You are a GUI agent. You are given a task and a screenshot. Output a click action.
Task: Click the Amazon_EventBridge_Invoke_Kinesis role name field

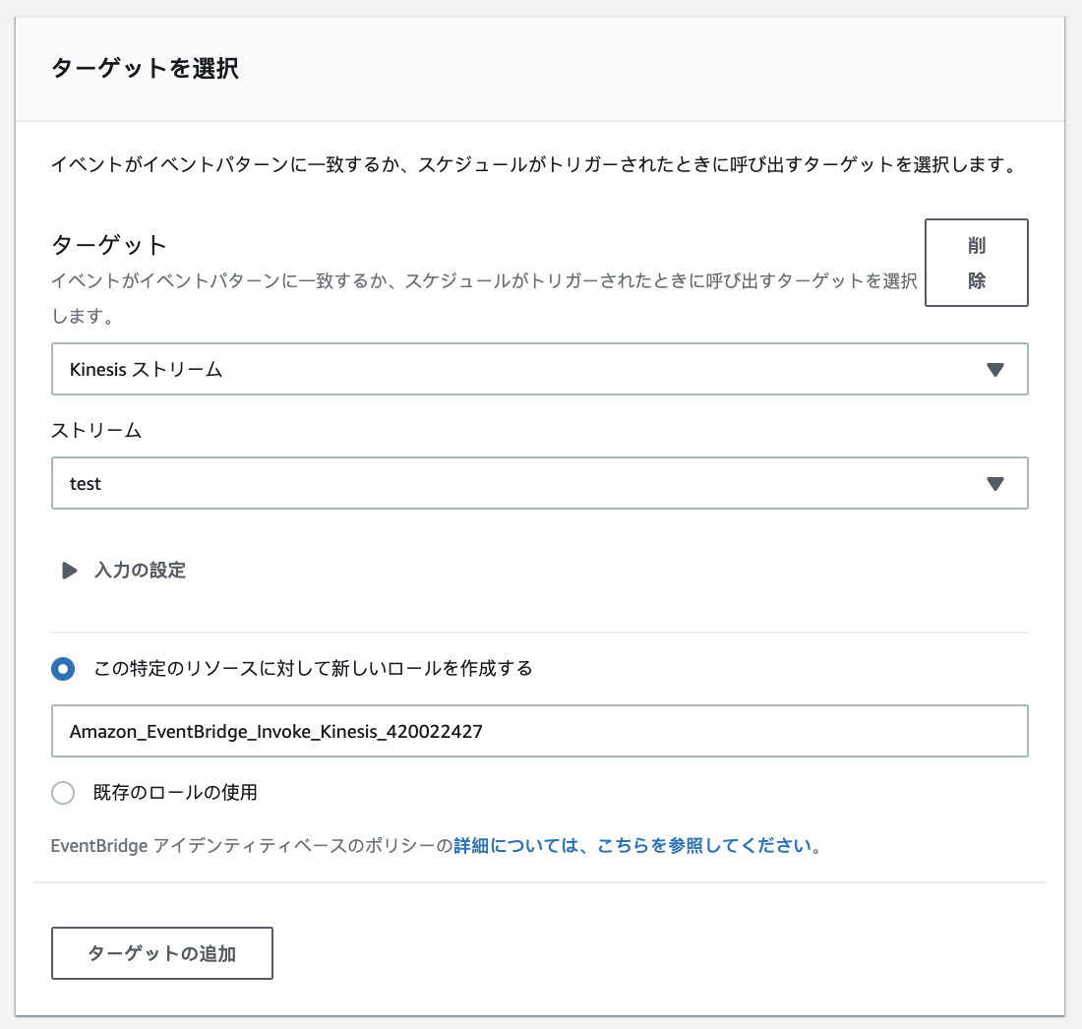pyautogui.click(x=539, y=731)
